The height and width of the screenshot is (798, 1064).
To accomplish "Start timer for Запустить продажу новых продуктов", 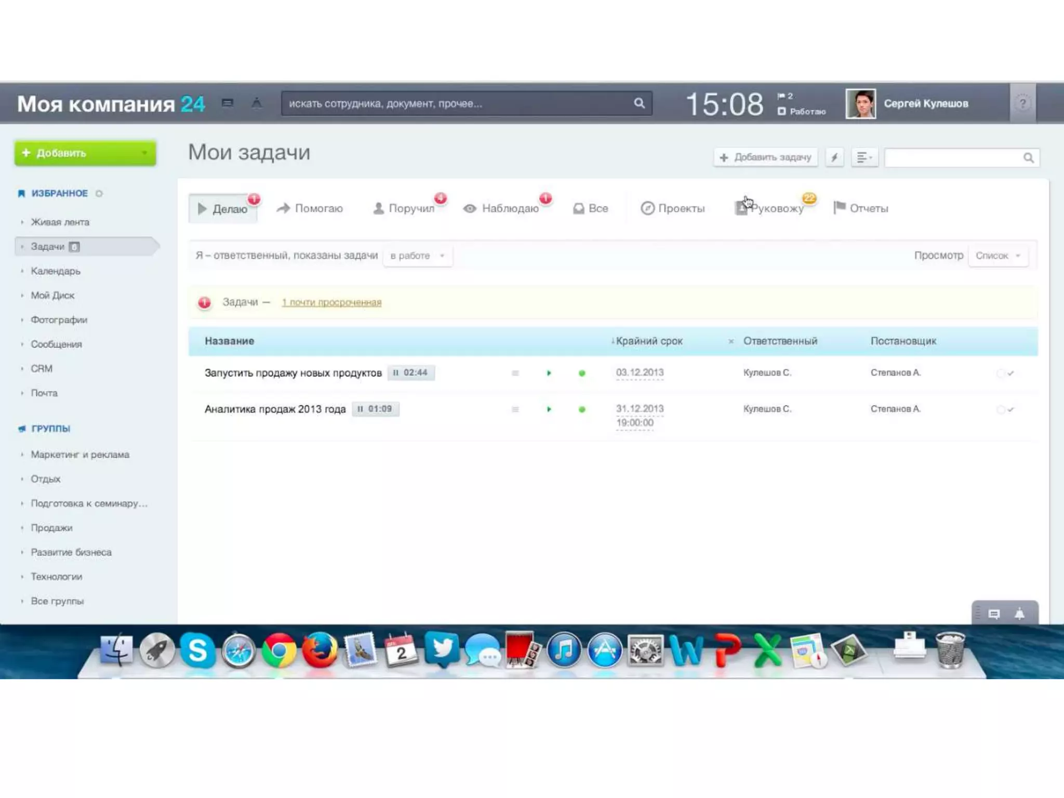I will click(x=549, y=373).
